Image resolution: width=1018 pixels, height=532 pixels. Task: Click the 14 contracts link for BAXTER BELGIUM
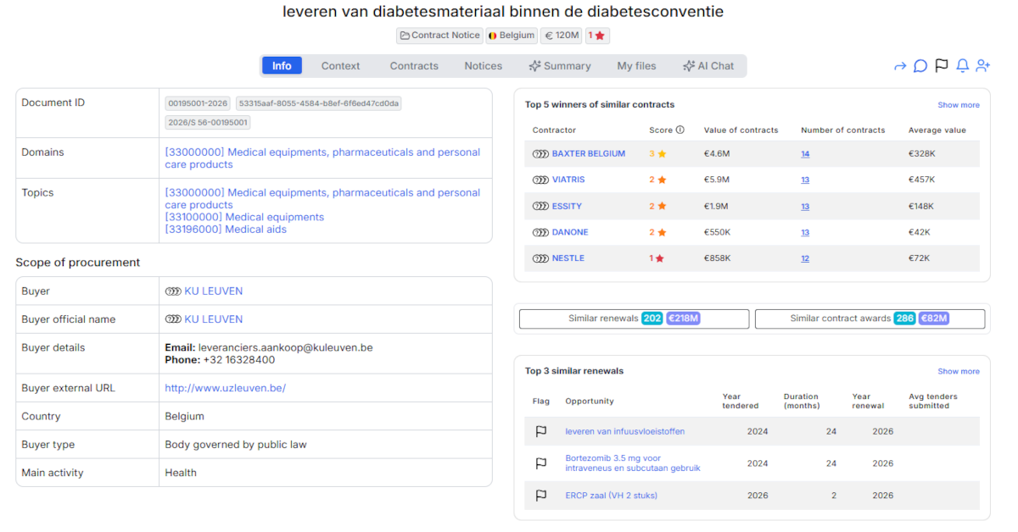[x=804, y=153]
